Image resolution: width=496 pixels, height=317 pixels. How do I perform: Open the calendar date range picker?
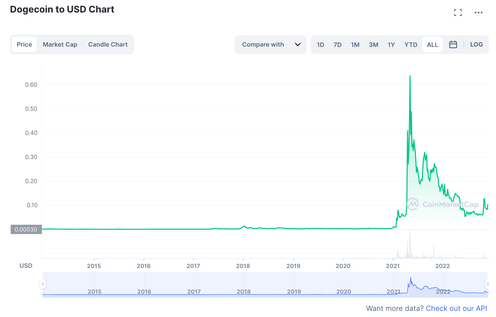[x=453, y=45]
